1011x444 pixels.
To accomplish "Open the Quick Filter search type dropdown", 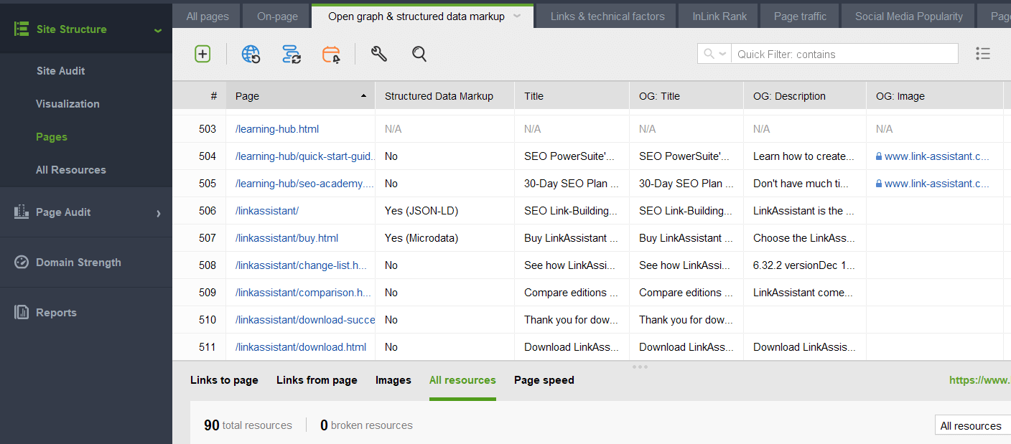I will [715, 54].
